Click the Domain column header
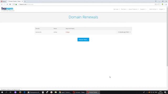 click(38, 28)
